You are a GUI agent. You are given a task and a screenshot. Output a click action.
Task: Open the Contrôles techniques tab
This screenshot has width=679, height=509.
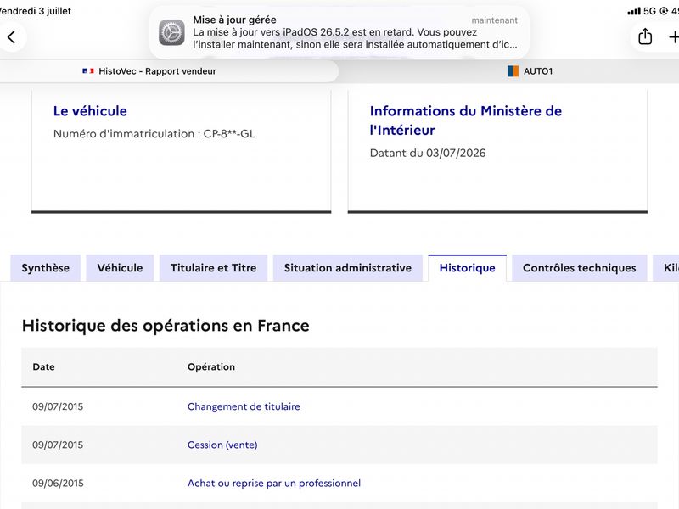(x=580, y=268)
